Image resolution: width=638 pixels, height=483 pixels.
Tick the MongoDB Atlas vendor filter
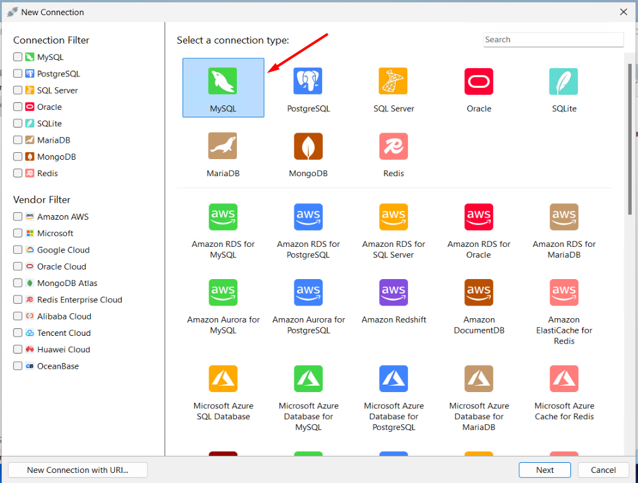click(18, 283)
